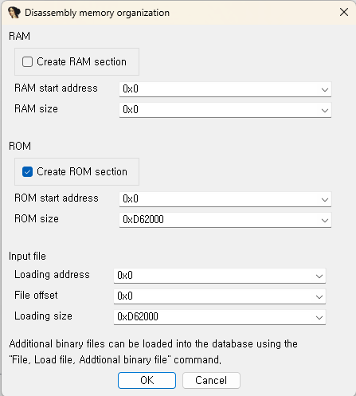This screenshot has width=356, height=396.
Task: Expand the File offset dropdown arrow
Action: pos(319,296)
